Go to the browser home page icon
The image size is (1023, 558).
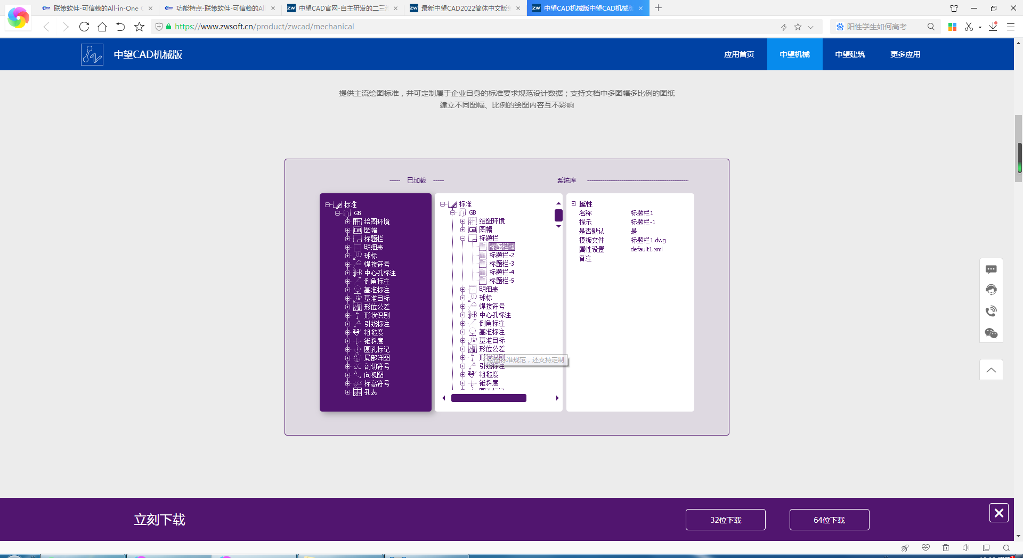coord(102,27)
